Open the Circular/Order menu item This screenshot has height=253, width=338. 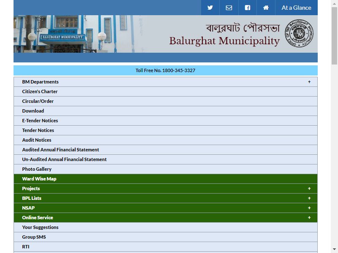[166, 101]
